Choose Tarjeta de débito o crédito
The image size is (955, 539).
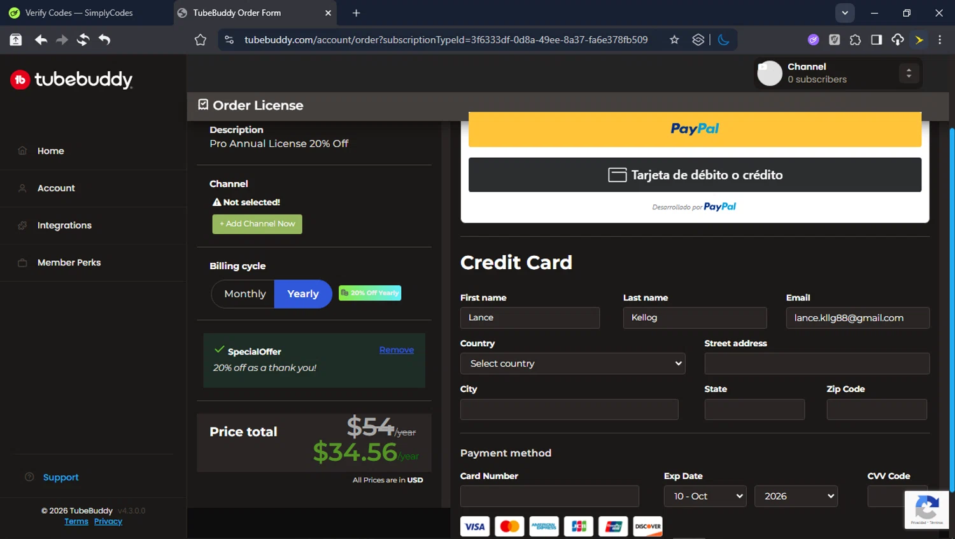695,175
